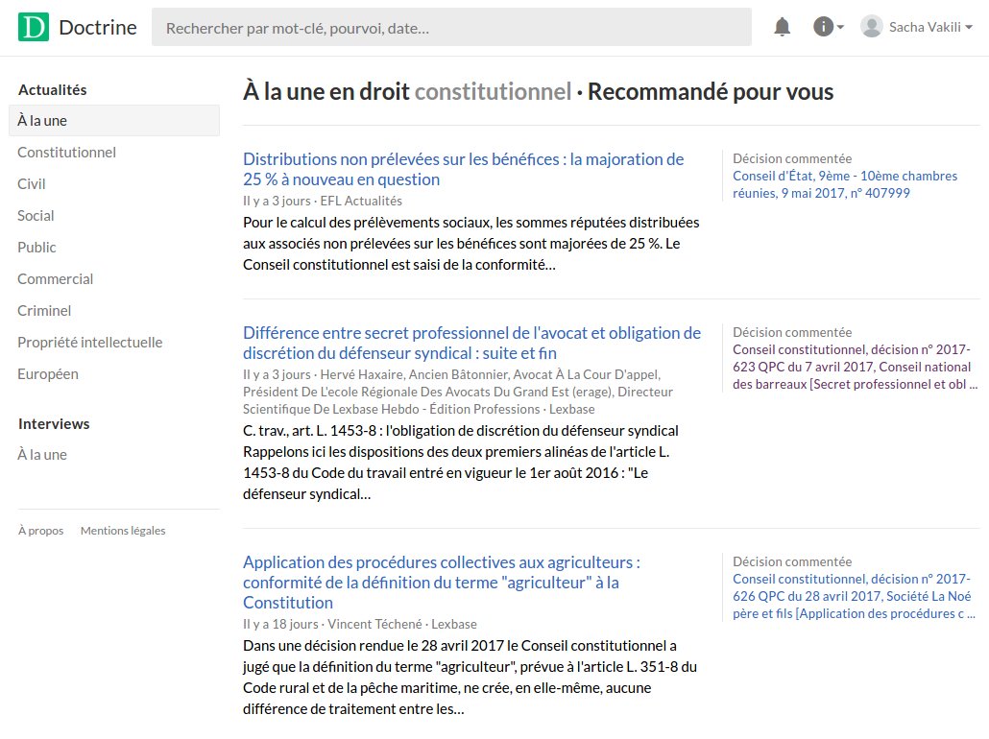Open the info icon dropdown
The width and height of the screenshot is (989, 739).
coord(828,27)
